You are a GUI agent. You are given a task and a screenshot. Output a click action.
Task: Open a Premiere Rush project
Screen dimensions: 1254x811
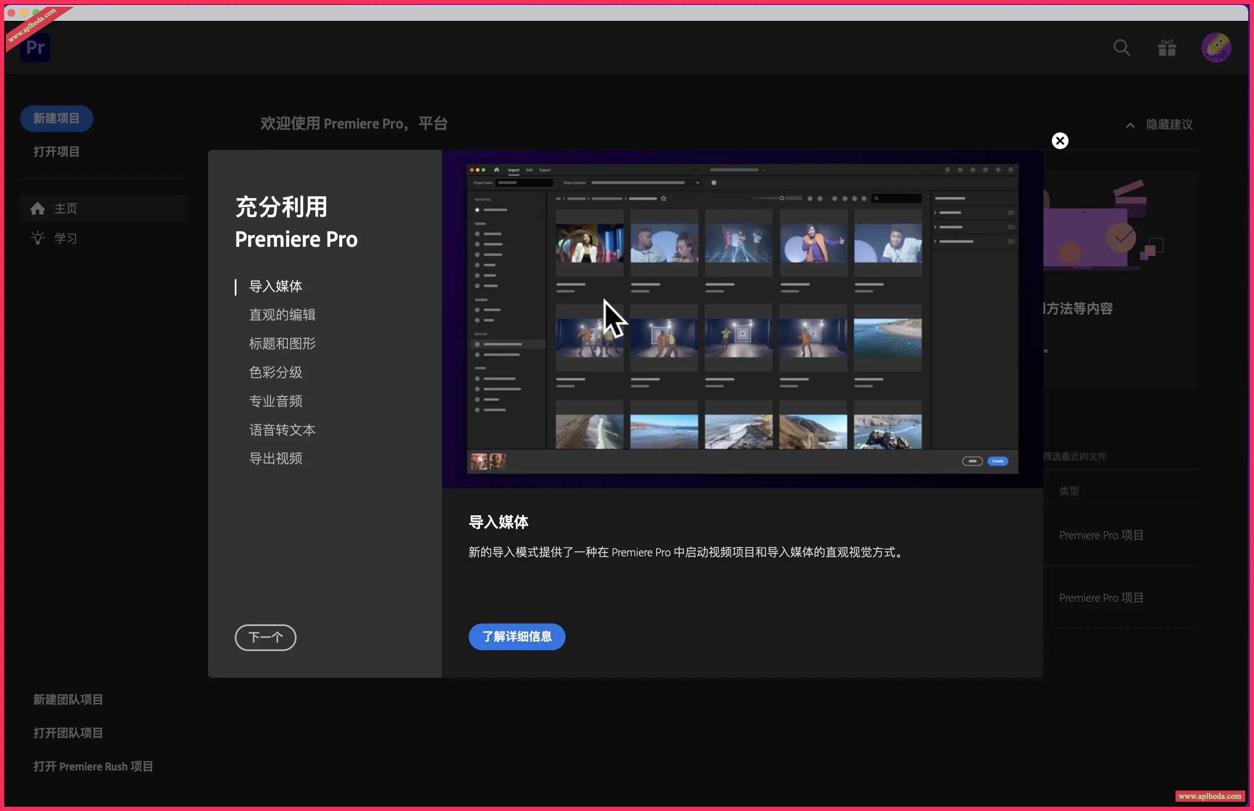93,766
